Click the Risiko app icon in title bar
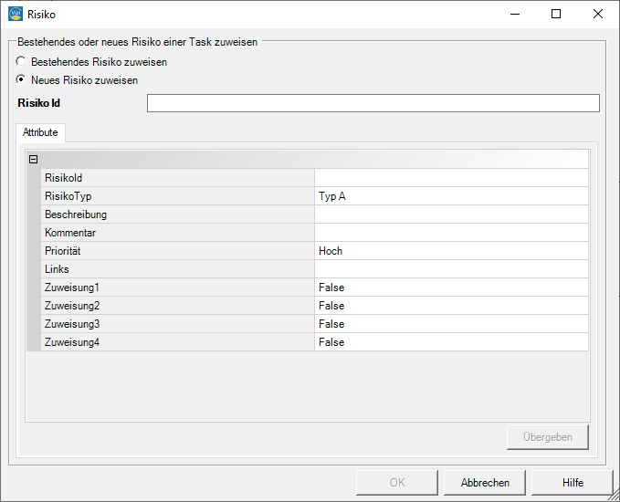This screenshot has height=502, width=620. pyautogui.click(x=16, y=15)
